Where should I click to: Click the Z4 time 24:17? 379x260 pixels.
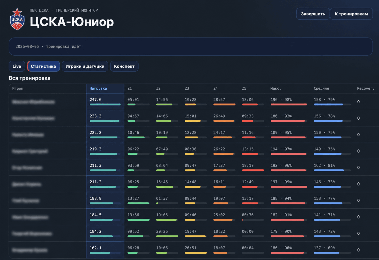219,133
